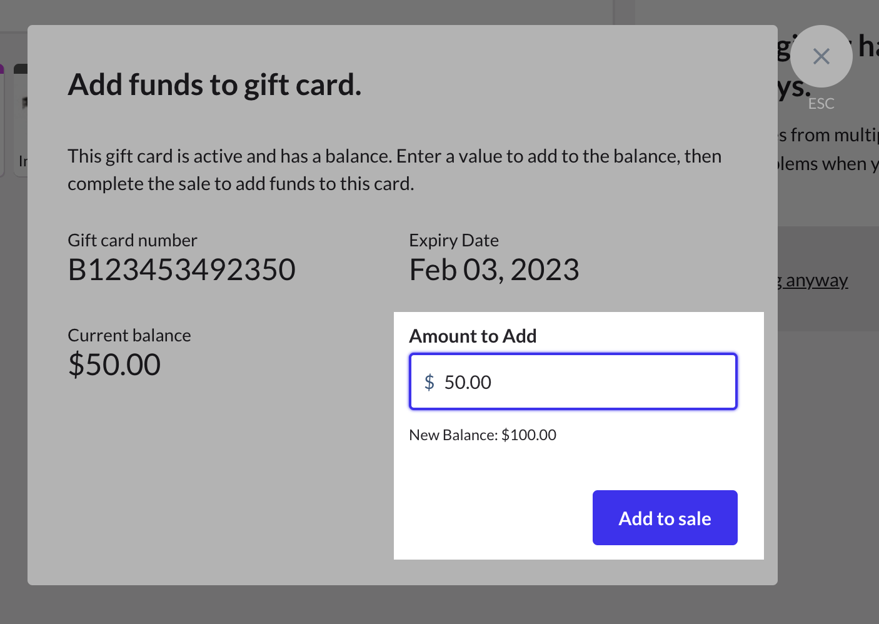879x624 pixels.
Task: Click the ESC label below close icon
Action: pyautogui.click(x=821, y=104)
